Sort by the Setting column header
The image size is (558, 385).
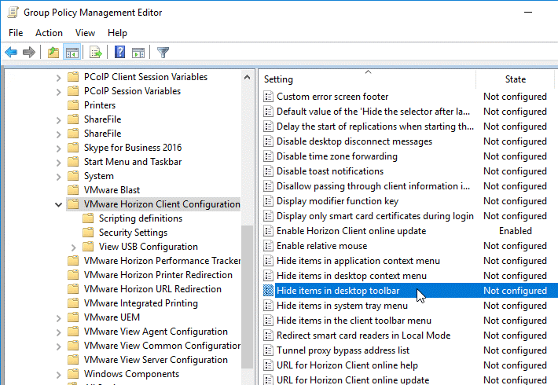tap(368, 79)
